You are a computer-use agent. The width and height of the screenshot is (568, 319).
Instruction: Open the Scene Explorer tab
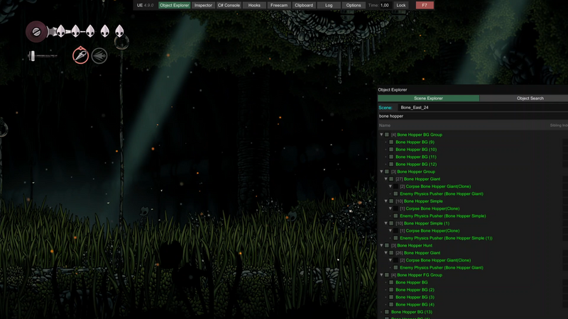tap(428, 98)
